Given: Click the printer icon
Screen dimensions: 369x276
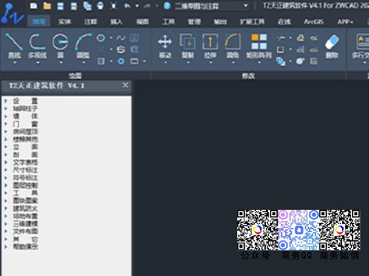Looking at the screenshot, I should pyautogui.click(x=100, y=6).
